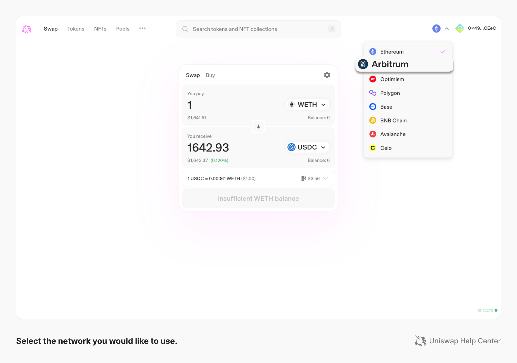
Task: Click the Optimism network icon
Action: click(x=373, y=79)
